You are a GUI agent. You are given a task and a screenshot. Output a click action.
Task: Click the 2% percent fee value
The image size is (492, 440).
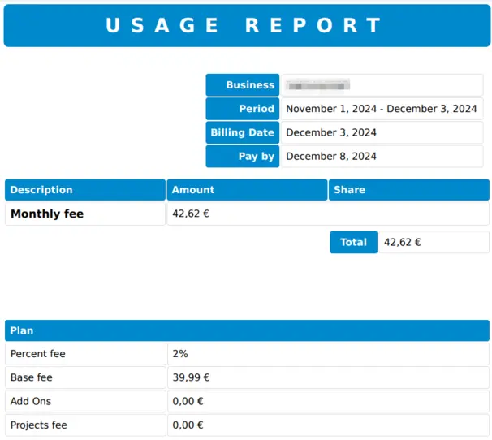tap(180, 354)
